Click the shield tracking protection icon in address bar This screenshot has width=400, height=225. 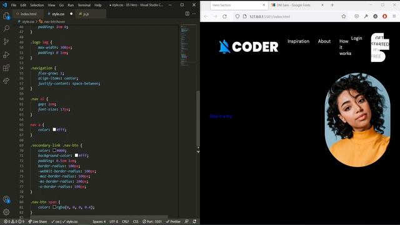pyautogui.click(x=237, y=16)
